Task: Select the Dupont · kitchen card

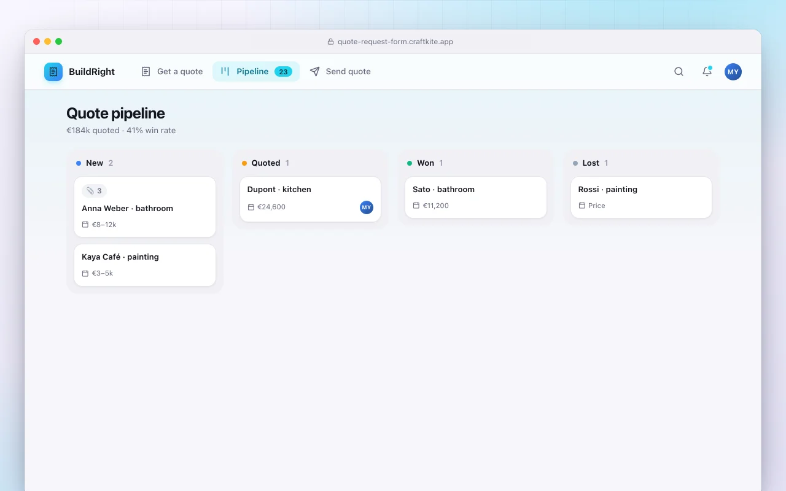Action: [x=310, y=199]
